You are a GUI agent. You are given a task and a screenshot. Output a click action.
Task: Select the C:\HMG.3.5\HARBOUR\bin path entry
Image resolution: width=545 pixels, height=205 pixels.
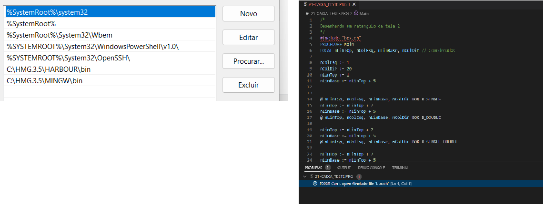point(49,69)
